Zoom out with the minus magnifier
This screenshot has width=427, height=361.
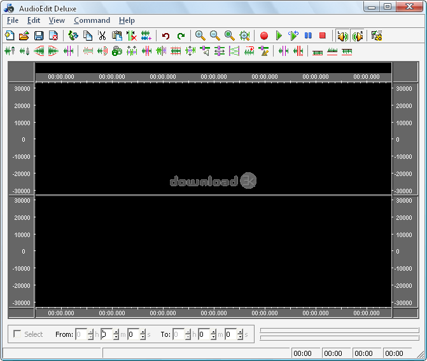coord(215,36)
